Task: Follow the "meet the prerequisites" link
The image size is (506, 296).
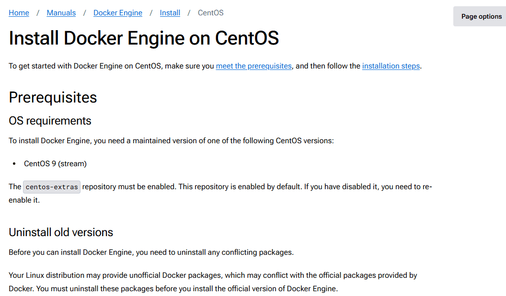Action: 253,66
